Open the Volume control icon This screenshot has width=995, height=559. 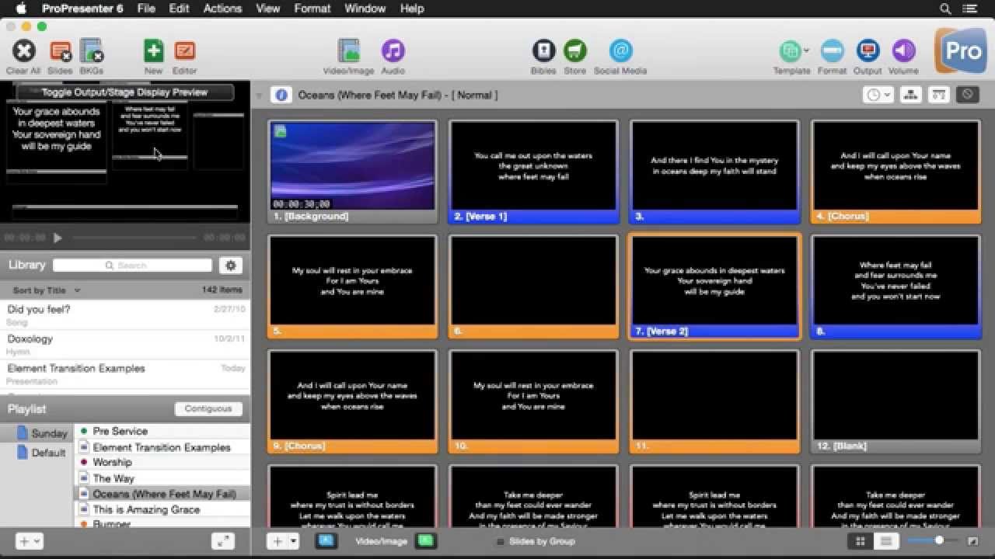point(903,51)
